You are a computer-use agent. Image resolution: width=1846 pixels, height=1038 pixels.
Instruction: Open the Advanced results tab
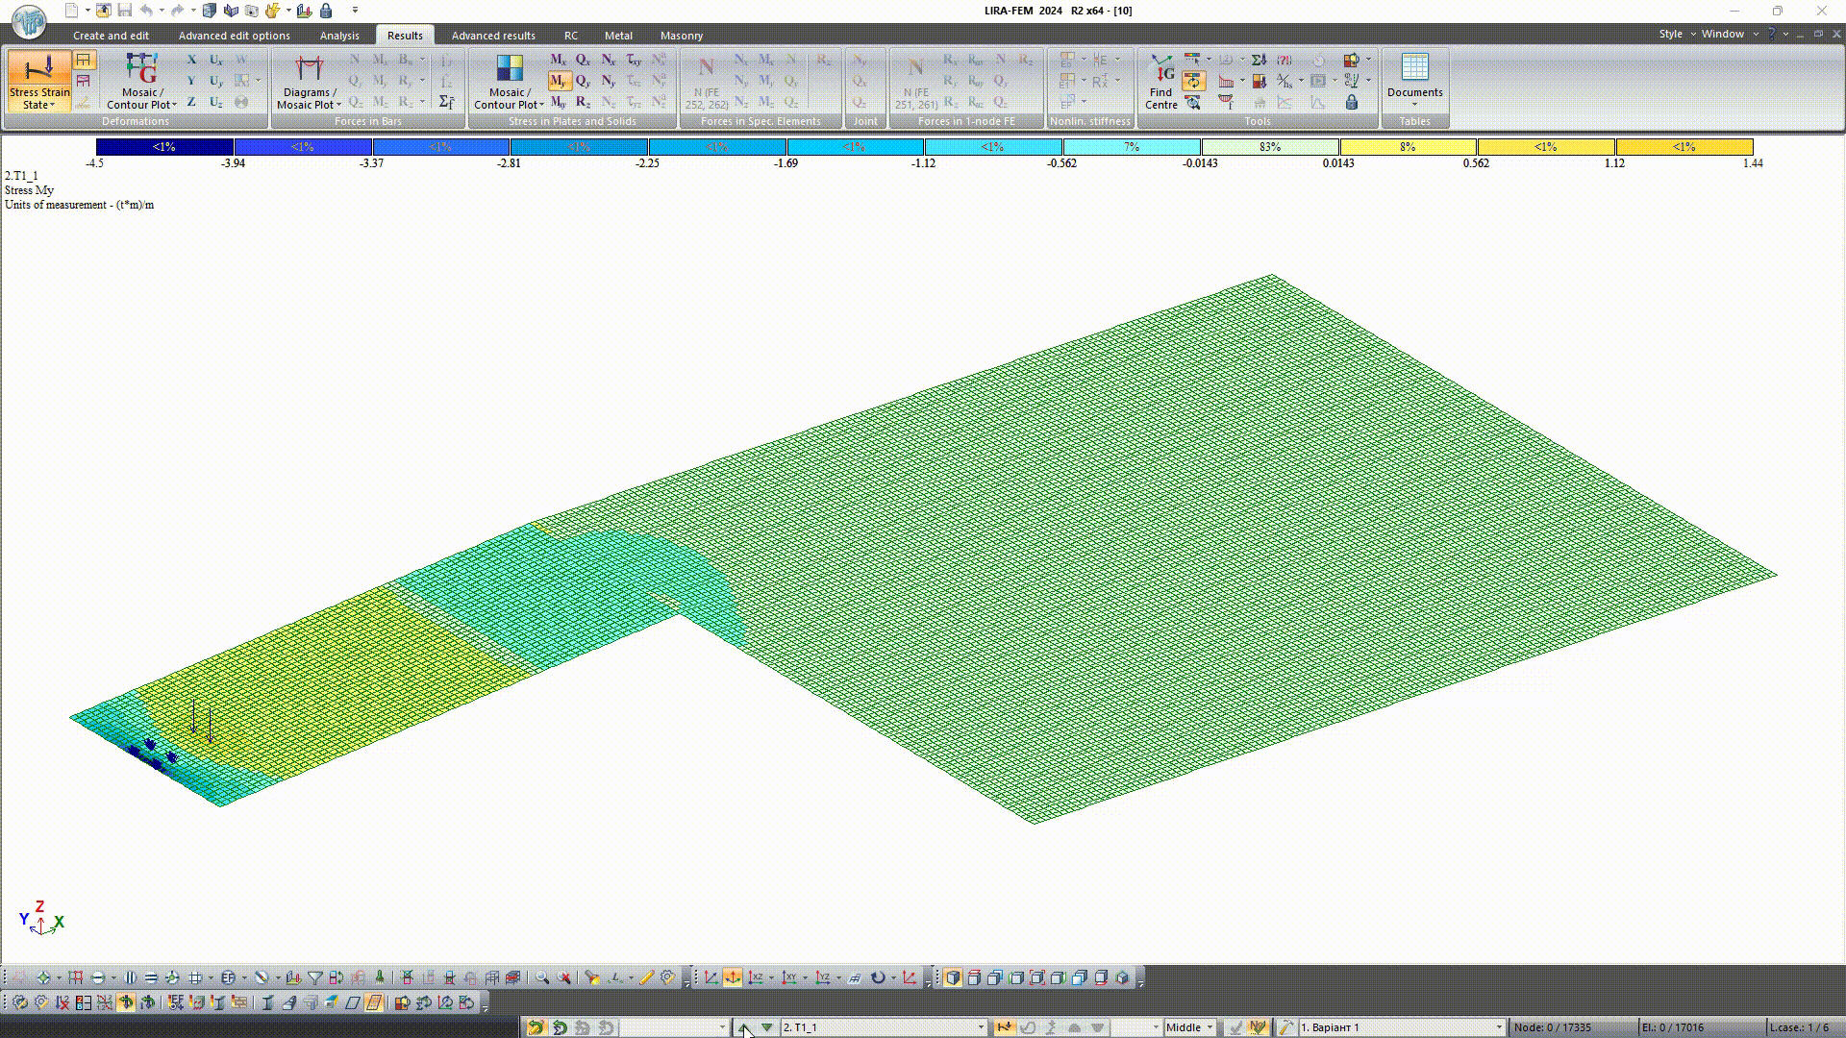(x=492, y=36)
